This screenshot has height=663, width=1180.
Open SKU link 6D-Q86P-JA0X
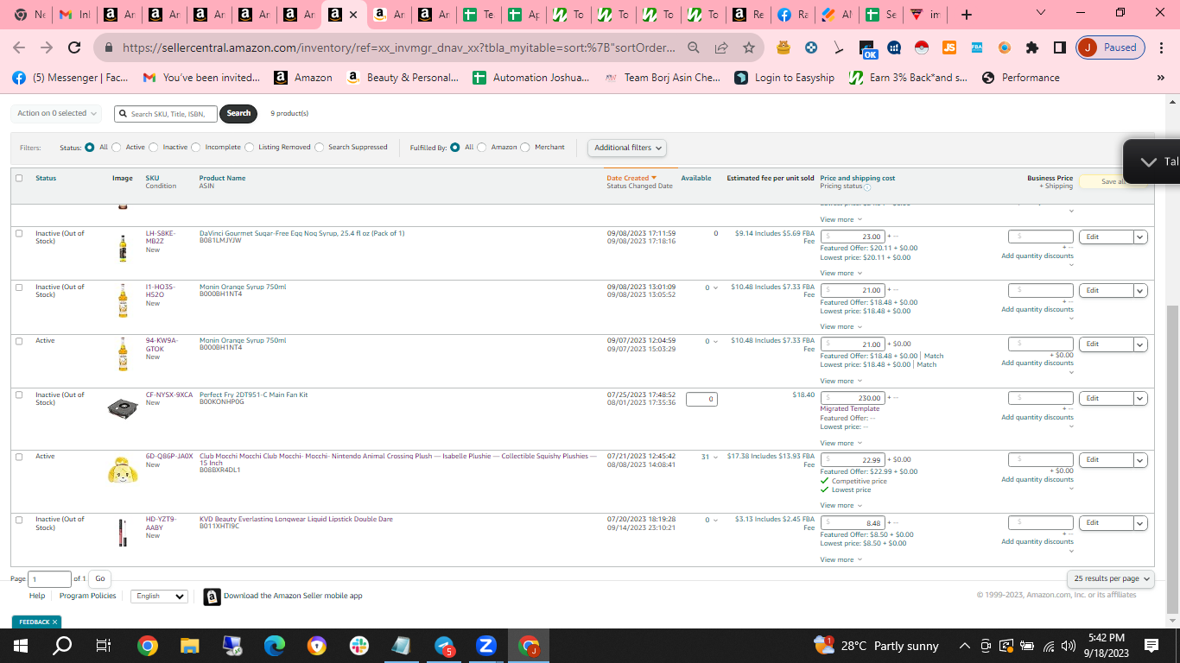[169, 456]
